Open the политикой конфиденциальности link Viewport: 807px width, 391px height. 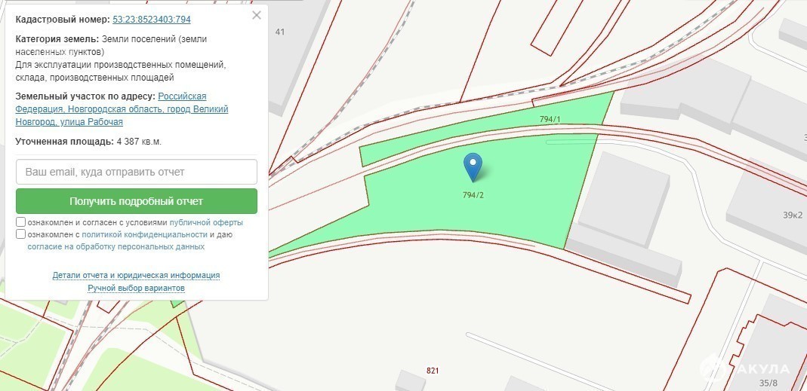pyautogui.click(x=144, y=234)
